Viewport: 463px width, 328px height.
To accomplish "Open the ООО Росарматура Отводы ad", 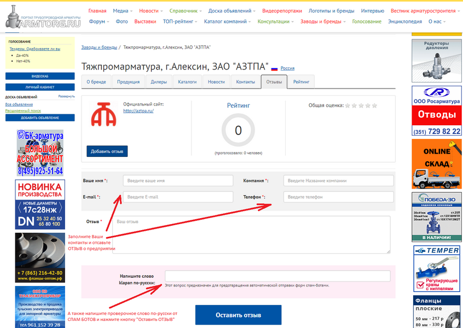I will [437, 111].
